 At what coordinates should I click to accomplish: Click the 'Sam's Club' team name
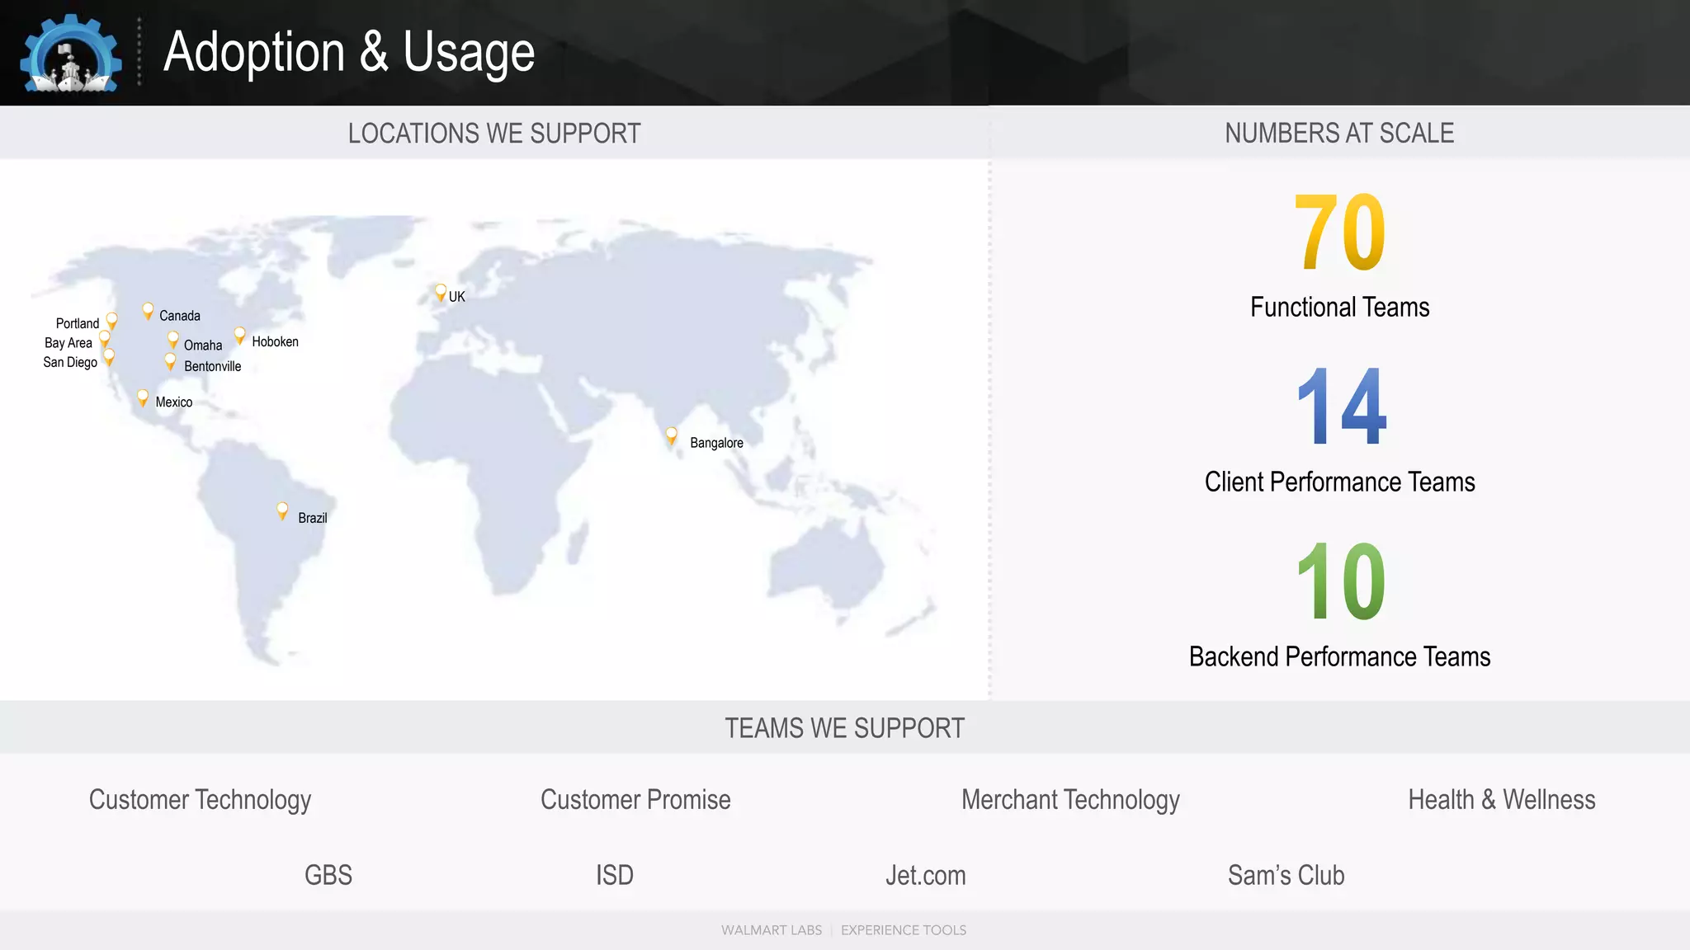(1286, 875)
